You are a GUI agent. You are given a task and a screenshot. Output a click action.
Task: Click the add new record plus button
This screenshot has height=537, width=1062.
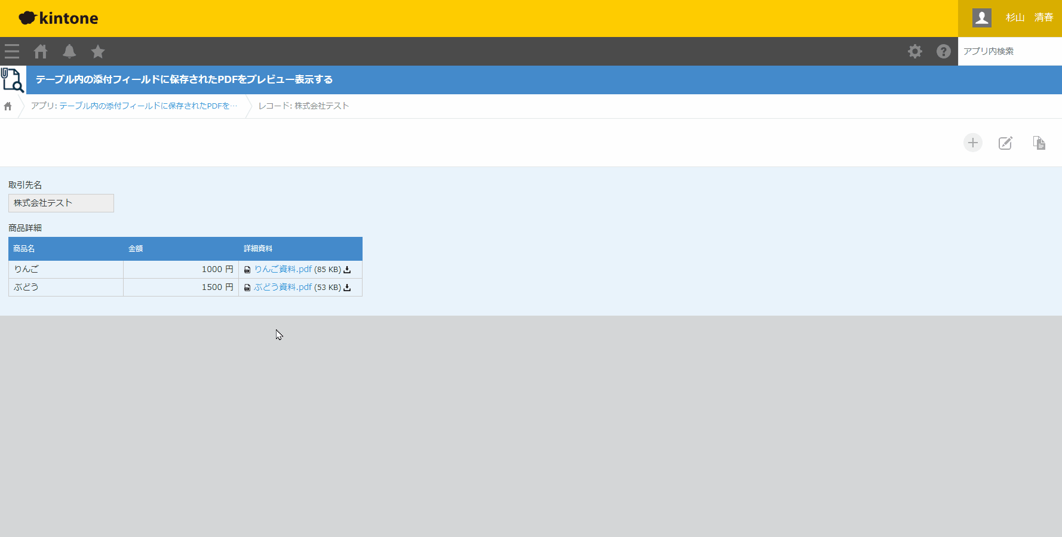tap(973, 143)
